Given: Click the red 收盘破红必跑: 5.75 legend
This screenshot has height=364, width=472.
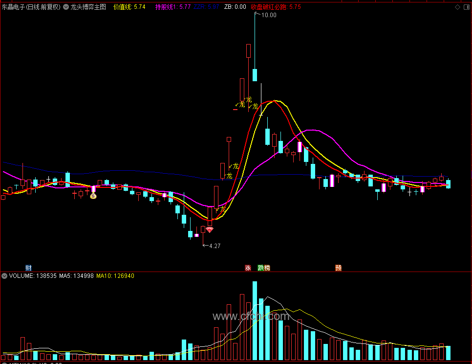Looking at the screenshot, I should (276, 7).
